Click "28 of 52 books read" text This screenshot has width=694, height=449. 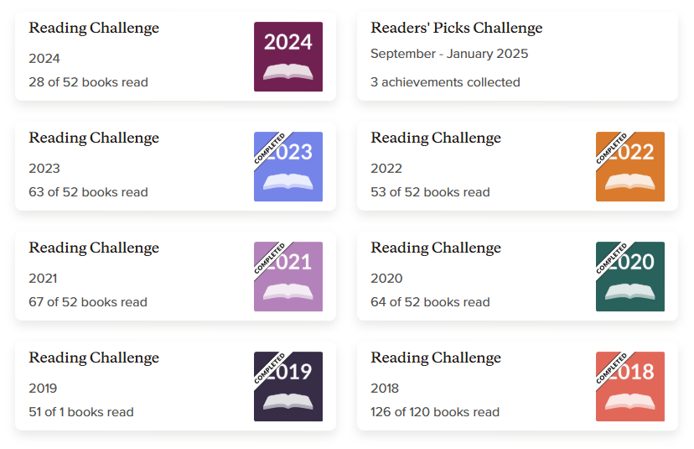tap(88, 82)
